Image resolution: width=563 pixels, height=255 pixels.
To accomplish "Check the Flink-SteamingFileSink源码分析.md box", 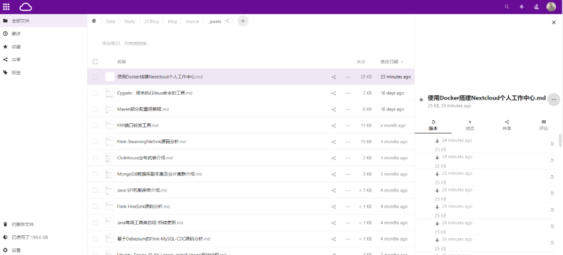I will pyautogui.click(x=95, y=142).
